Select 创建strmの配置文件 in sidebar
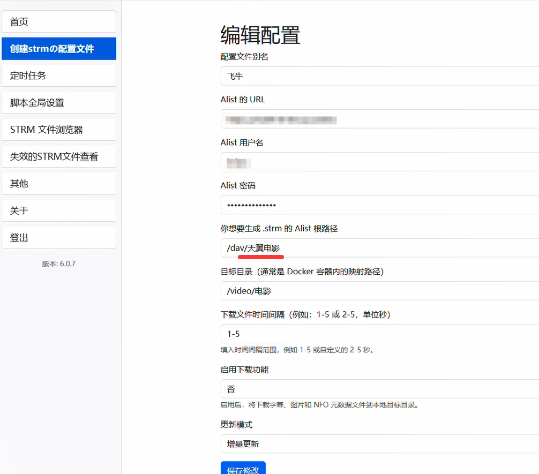This screenshot has width=539, height=474. pyautogui.click(x=59, y=48)
